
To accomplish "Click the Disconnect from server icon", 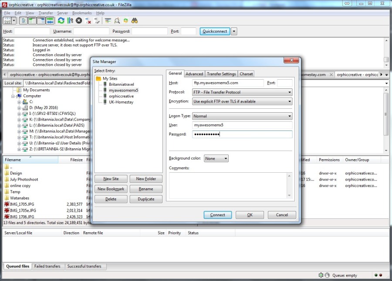I will click(88, 21).
